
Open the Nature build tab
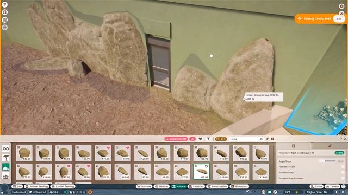[179, 186]
